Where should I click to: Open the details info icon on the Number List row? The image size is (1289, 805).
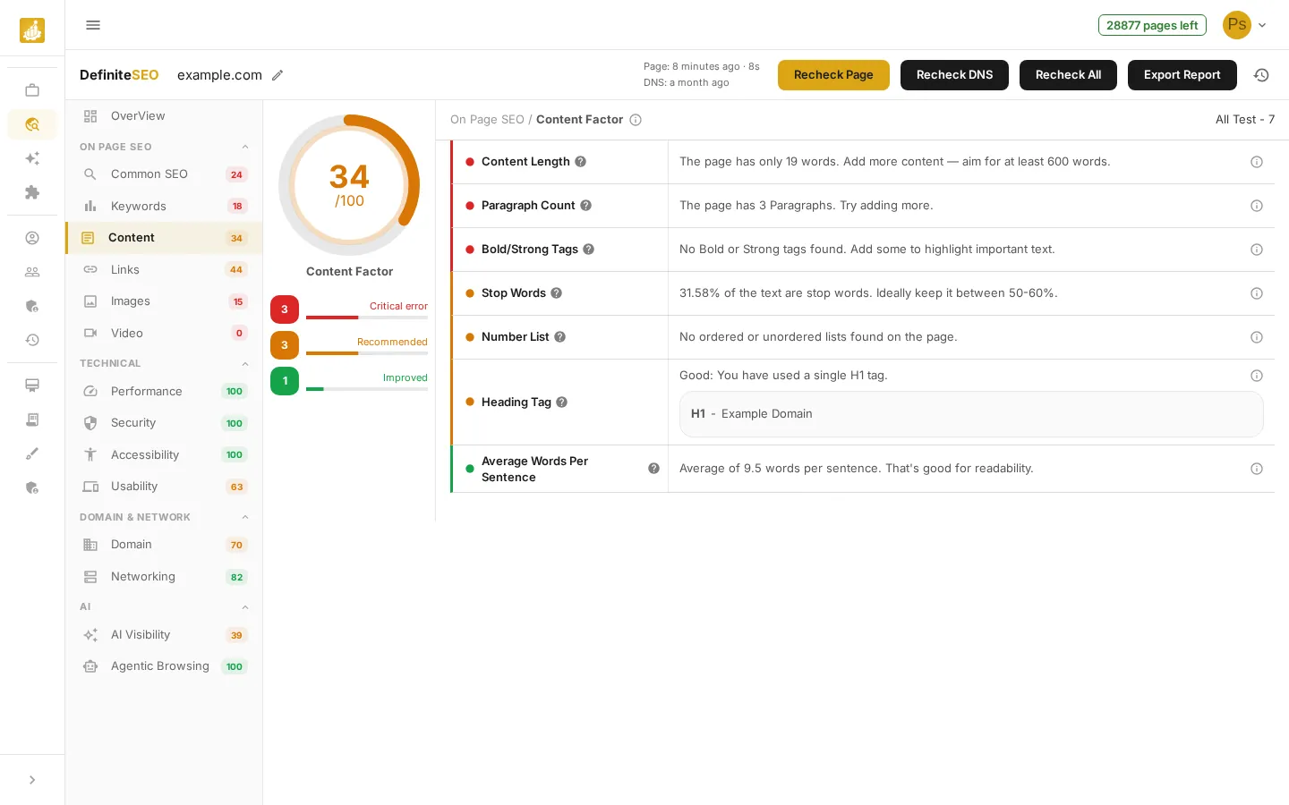(1257, 337)
